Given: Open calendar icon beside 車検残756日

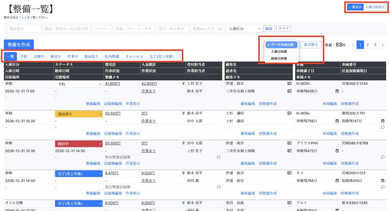Looking at the screenshot, I should 337,121.
